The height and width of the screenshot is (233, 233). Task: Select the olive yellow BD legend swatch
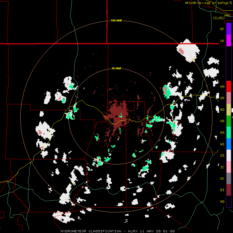point(229,110)
